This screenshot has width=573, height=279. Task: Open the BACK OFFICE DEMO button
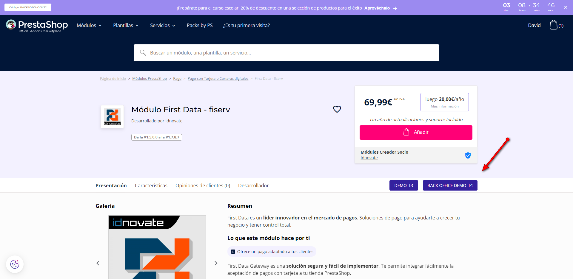point(450,185)
